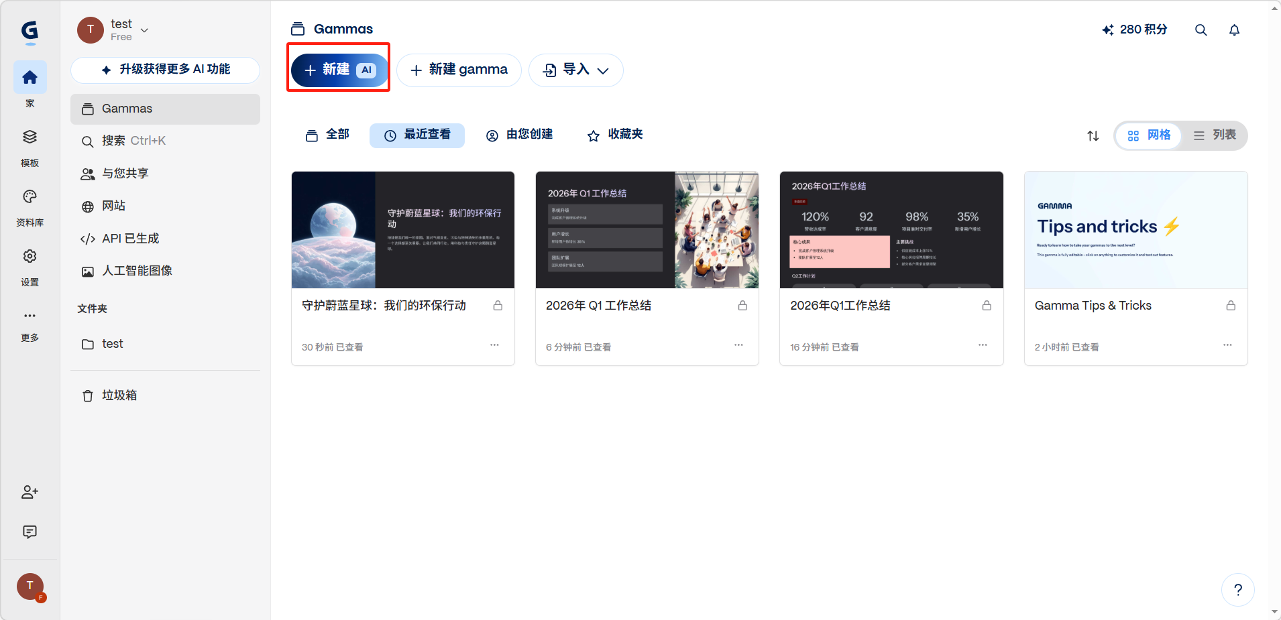Switch to 列表 list view
The width and height of the screenshot is (1281, 620).
pyautogui.click(x=1215, y=135)
